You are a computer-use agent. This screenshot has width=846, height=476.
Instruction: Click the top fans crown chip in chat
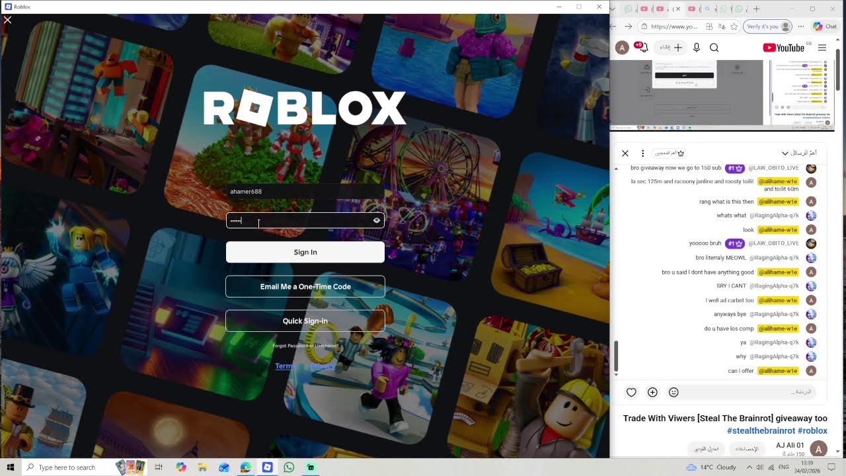pos(670,153)
